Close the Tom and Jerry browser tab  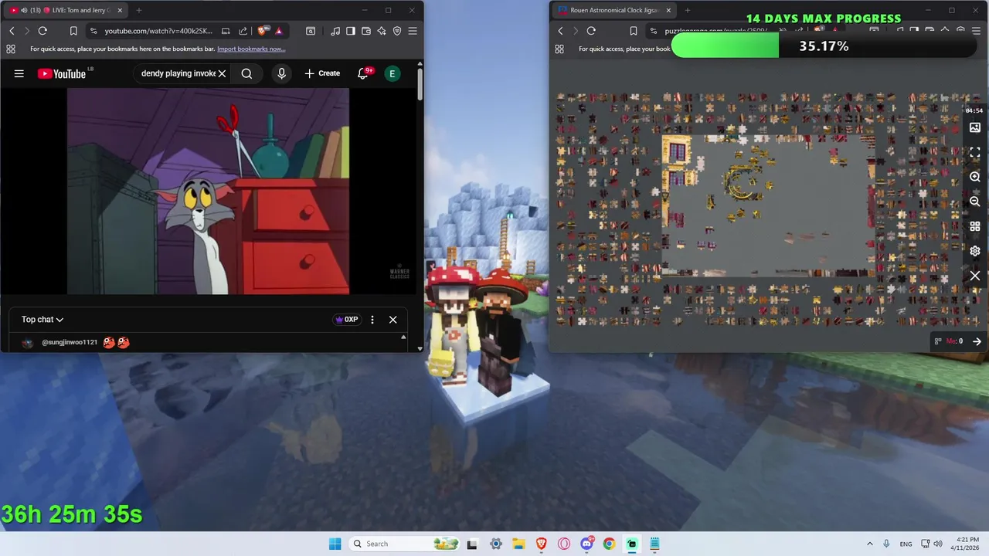tap(120, 10)
